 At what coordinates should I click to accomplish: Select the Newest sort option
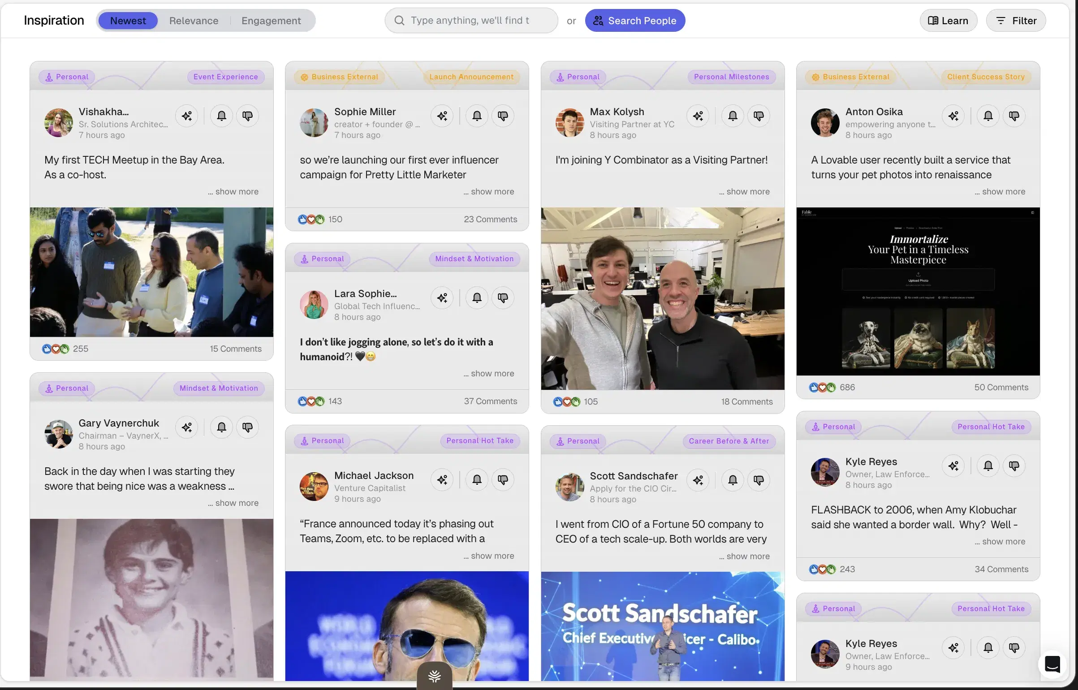[128, 21]
